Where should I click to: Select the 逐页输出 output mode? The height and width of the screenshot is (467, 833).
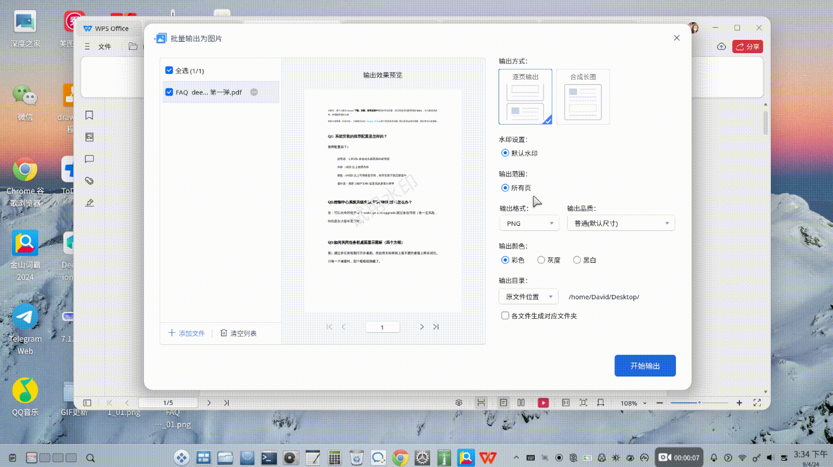click(x=525, y=96)
